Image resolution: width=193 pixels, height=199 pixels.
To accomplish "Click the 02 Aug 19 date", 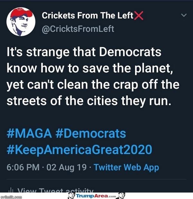I will (x=67, y=167).
